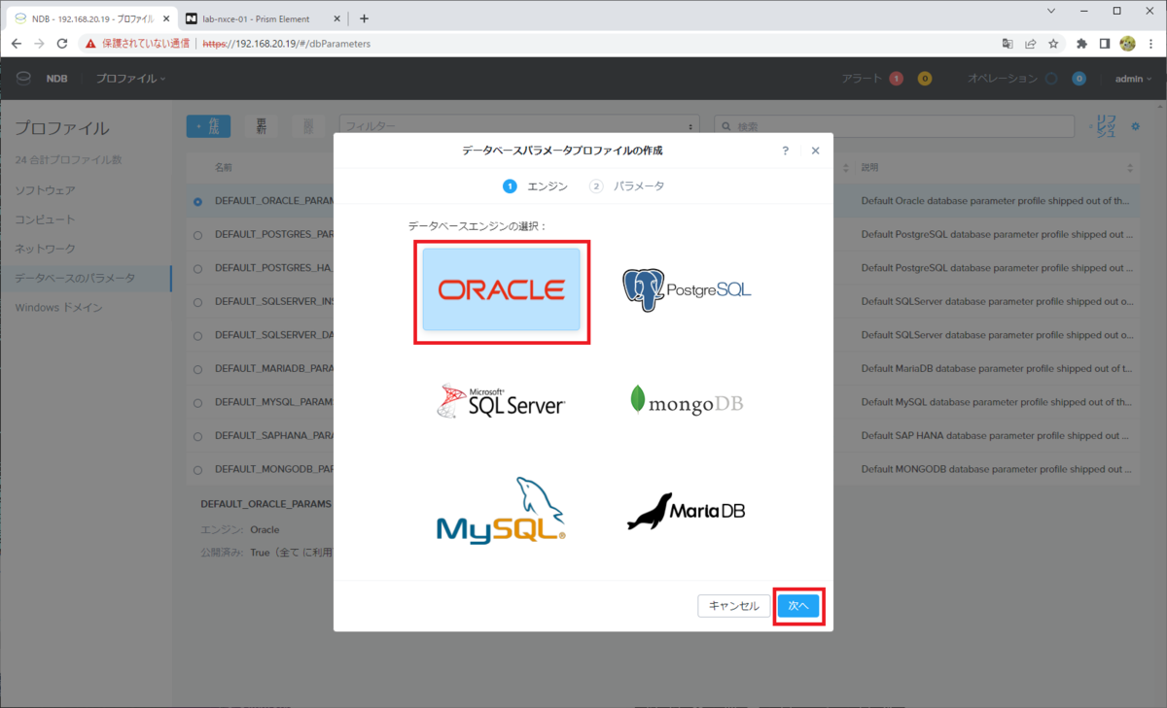The width and height of the screenshot is (1167, 708).
Task: Click the share page icon
Action: point(1031,44)
